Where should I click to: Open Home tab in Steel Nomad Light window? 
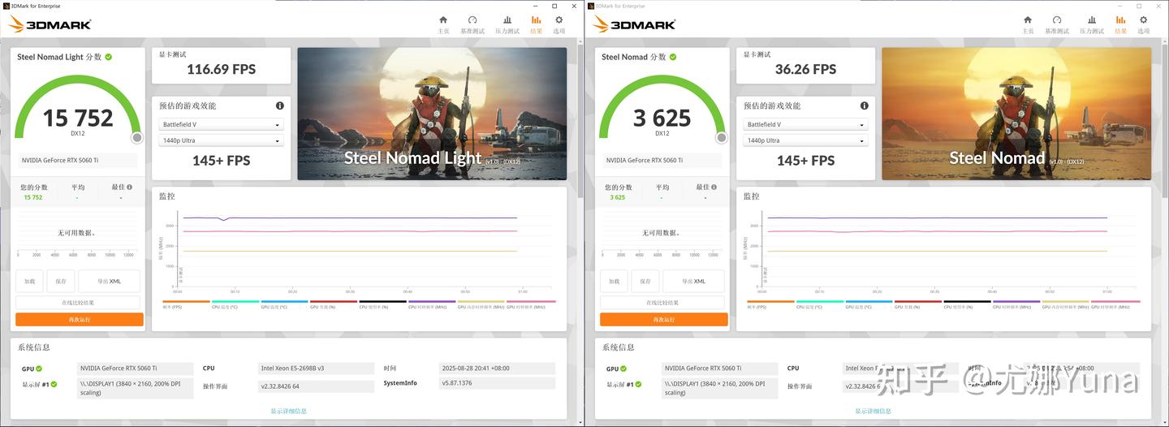click(443, 24)
